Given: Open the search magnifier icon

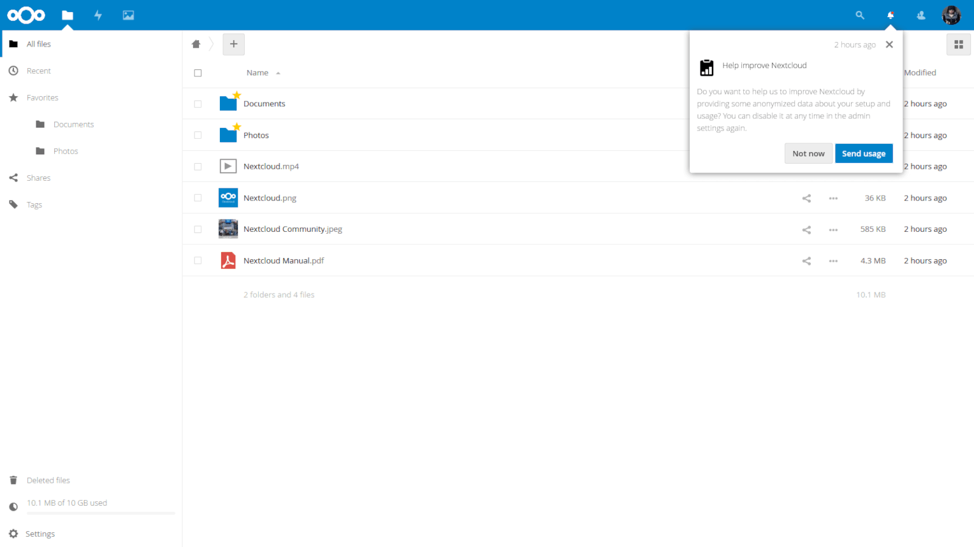Looking at the screenshot, I should pos(860,15).
